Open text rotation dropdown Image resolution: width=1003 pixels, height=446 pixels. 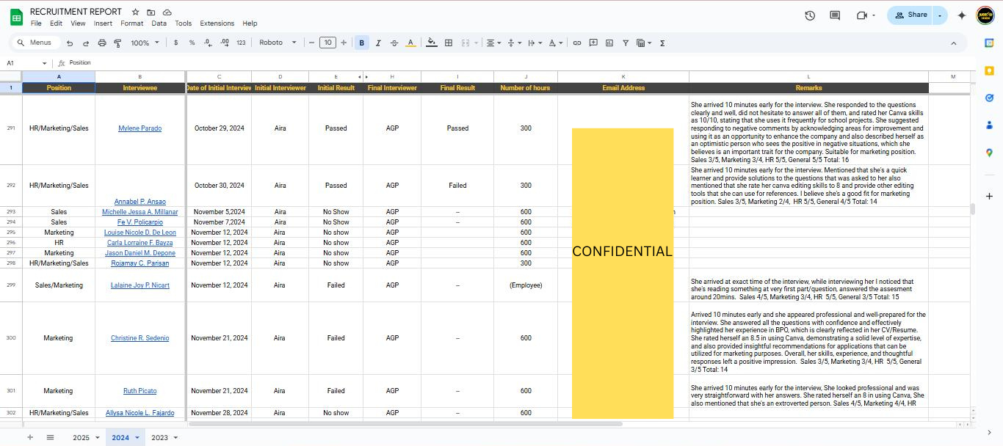coord(556,43)
